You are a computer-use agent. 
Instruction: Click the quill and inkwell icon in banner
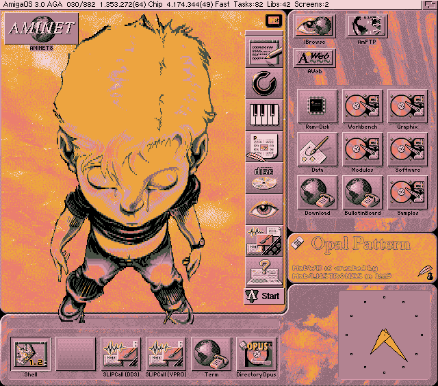426,272
